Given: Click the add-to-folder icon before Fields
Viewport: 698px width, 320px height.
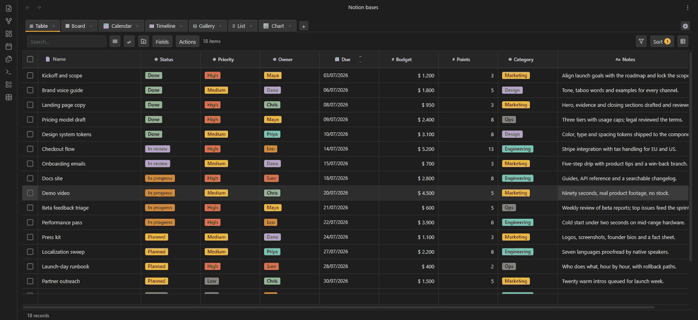Looking at the screenshot, I should [144, 42].
